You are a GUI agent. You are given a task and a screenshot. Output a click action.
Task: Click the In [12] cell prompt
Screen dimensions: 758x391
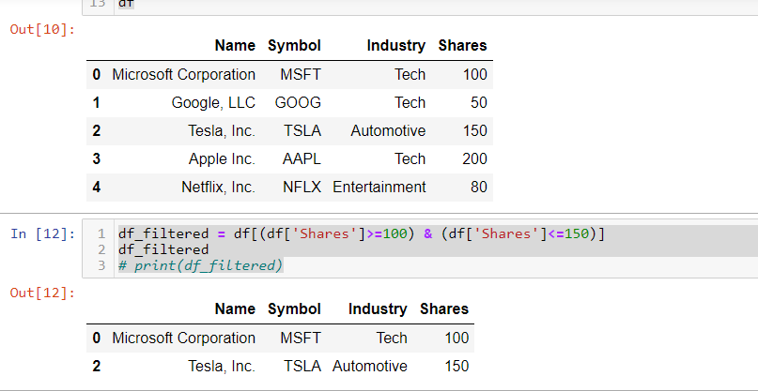[42, 233]
